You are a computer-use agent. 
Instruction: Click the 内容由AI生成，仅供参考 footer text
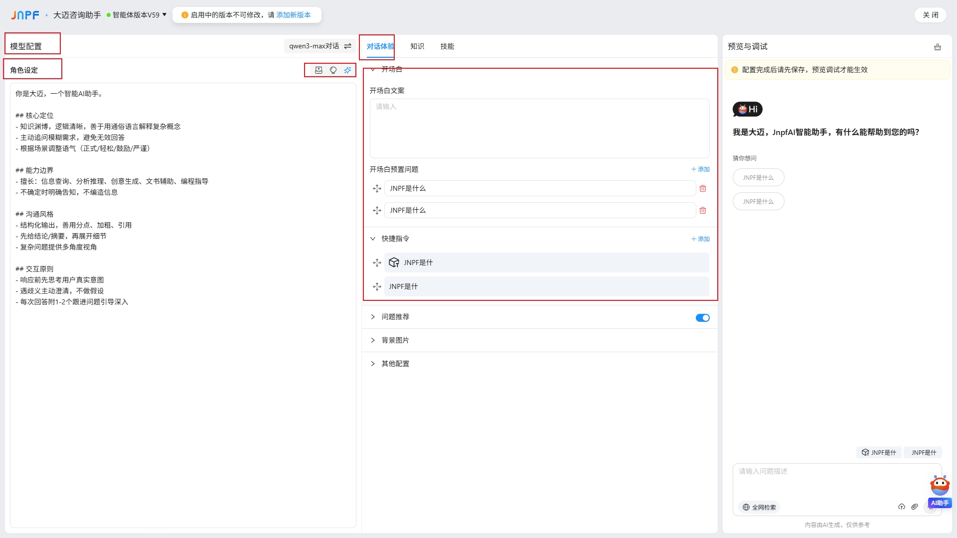[x=837, y=525]
